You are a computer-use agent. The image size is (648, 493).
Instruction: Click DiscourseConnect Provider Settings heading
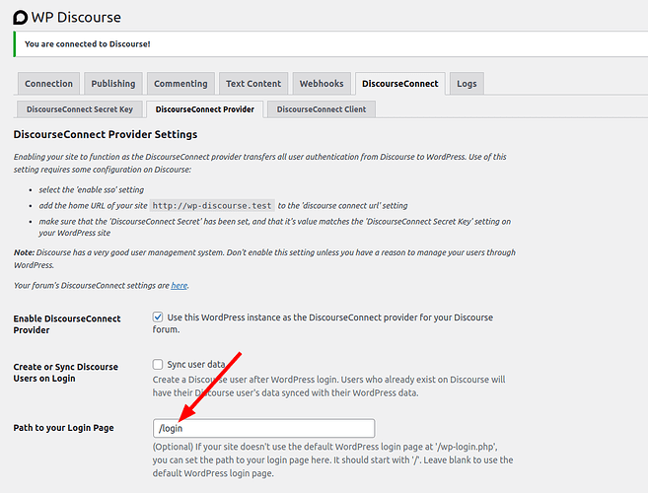click(x=106, y=134)
